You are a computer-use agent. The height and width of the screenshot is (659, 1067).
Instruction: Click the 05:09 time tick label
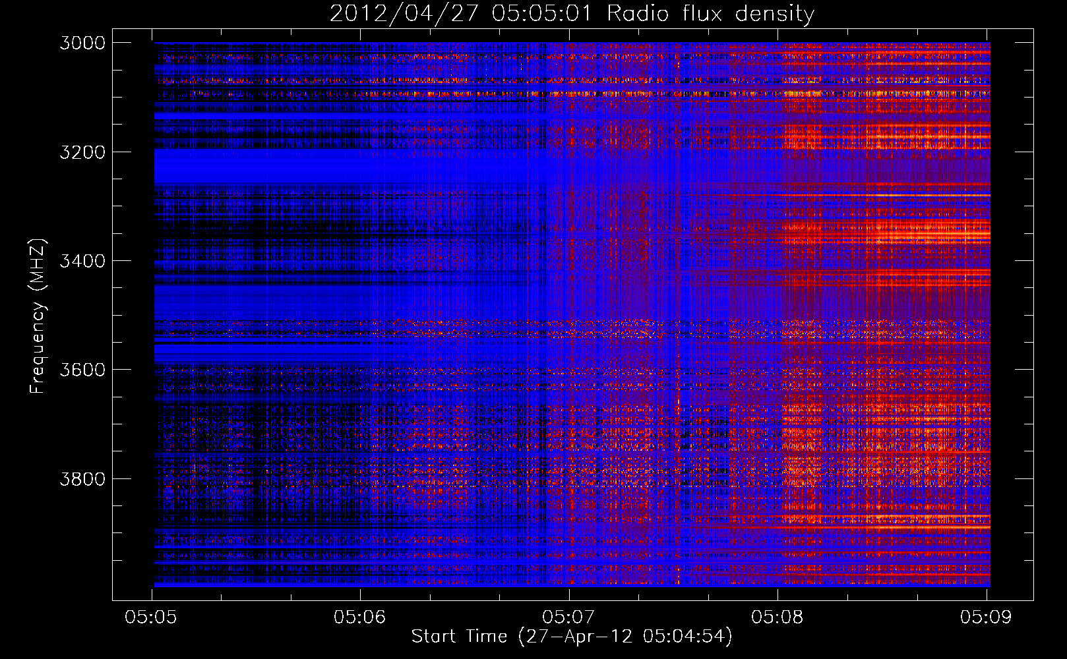986,617
